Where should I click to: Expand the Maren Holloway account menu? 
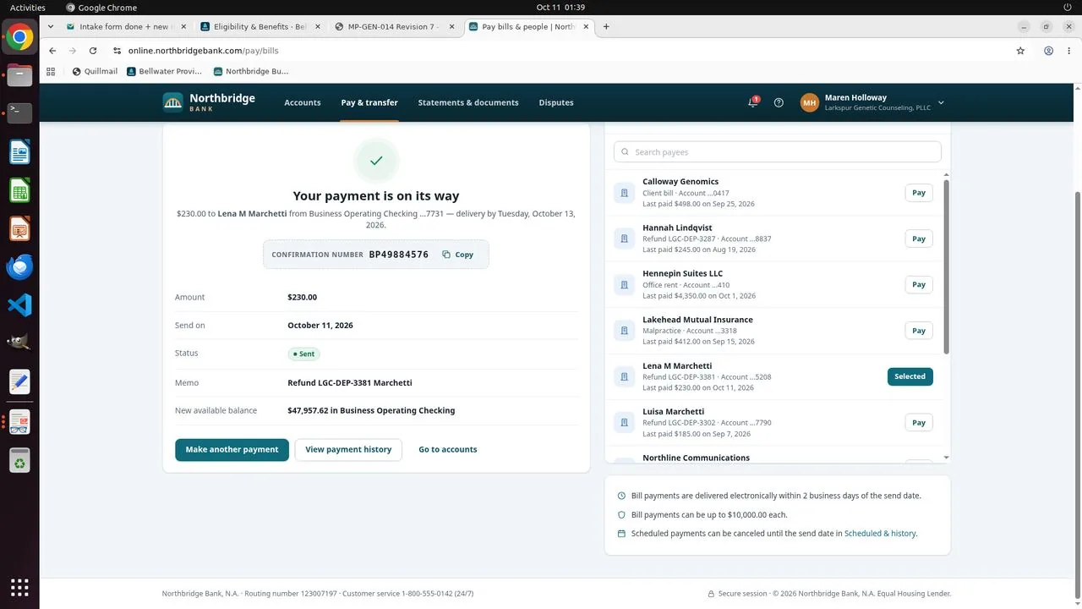(872, 102)
